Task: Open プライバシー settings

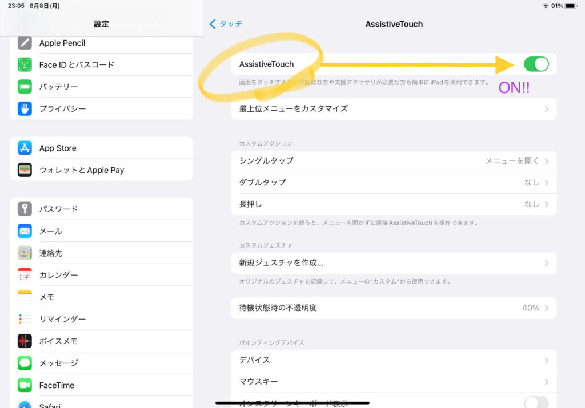Action: pos(102,108)
